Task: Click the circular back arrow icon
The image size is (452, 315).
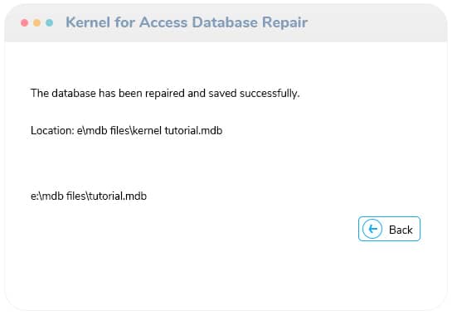Action: pyautogui.click(x=372, y=229)
